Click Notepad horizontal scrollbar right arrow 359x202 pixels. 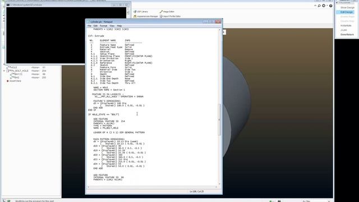216,187
